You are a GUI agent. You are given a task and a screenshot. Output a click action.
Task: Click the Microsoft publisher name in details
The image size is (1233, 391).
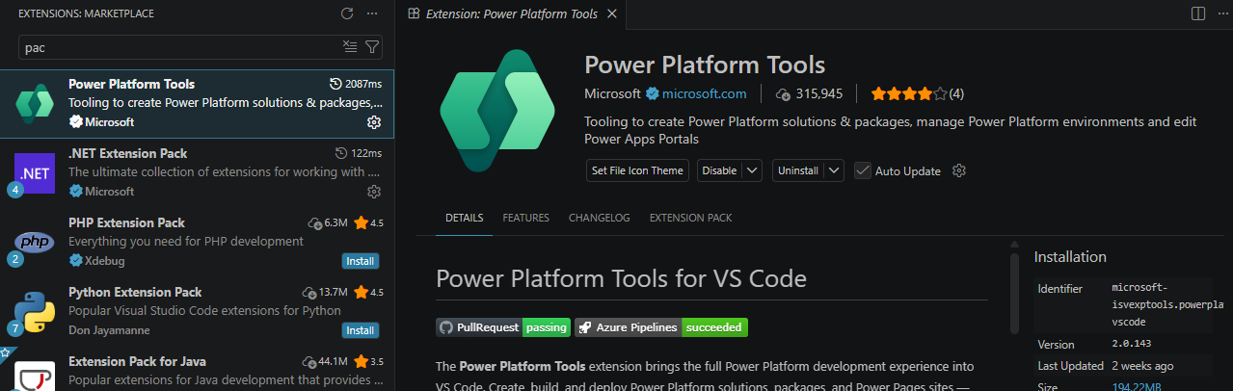612,93
